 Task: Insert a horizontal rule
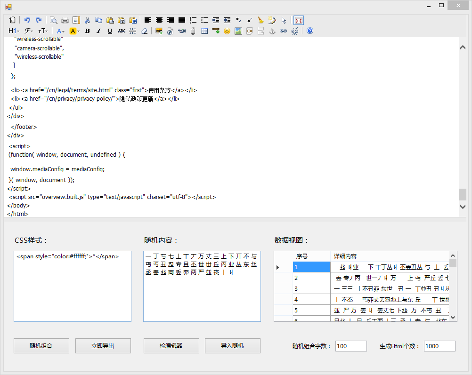216,31
